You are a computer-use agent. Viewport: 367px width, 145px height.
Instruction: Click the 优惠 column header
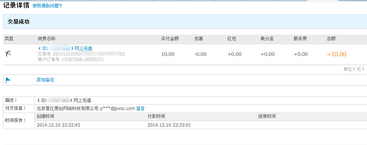(199, 39)
